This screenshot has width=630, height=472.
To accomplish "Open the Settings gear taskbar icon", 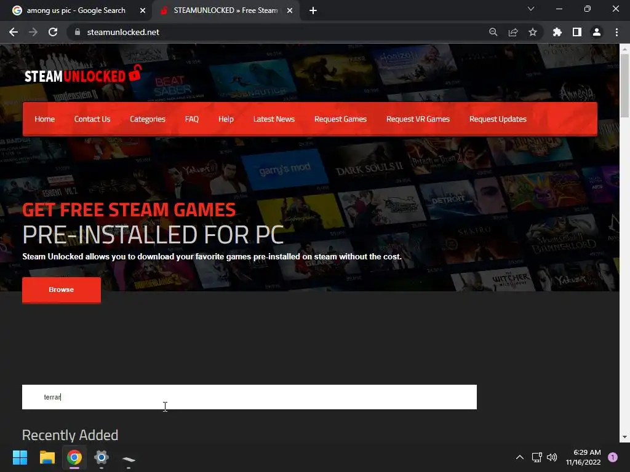I will click(x=102, y=457).
